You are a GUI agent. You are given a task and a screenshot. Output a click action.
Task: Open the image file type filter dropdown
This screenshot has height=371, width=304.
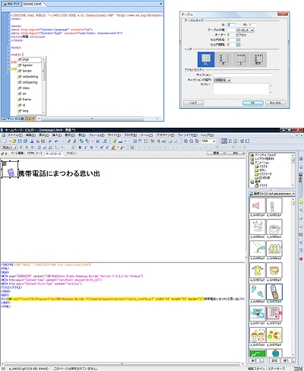pyautogui.click(x=272, y=194)
